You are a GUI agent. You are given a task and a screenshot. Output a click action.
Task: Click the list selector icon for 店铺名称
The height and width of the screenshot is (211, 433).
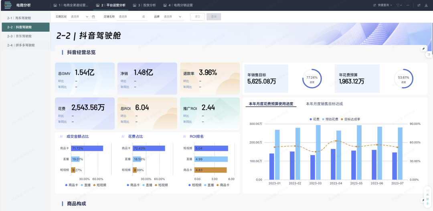coord(144,17)
